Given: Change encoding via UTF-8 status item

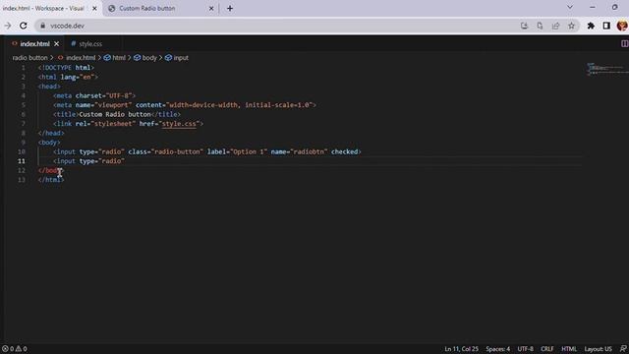Looking at the screenshot, I should 525,349.
